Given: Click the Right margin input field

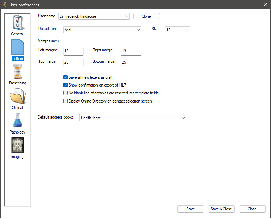Looking at the screenshot, I should tap(131, 51).
